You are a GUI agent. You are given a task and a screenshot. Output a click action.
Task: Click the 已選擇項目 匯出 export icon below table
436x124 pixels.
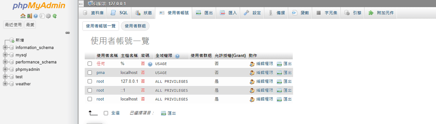[163, 113]
